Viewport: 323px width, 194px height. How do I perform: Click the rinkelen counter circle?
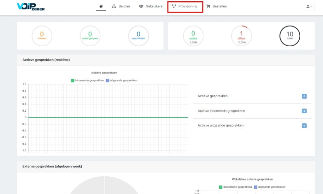pos(42,36)
